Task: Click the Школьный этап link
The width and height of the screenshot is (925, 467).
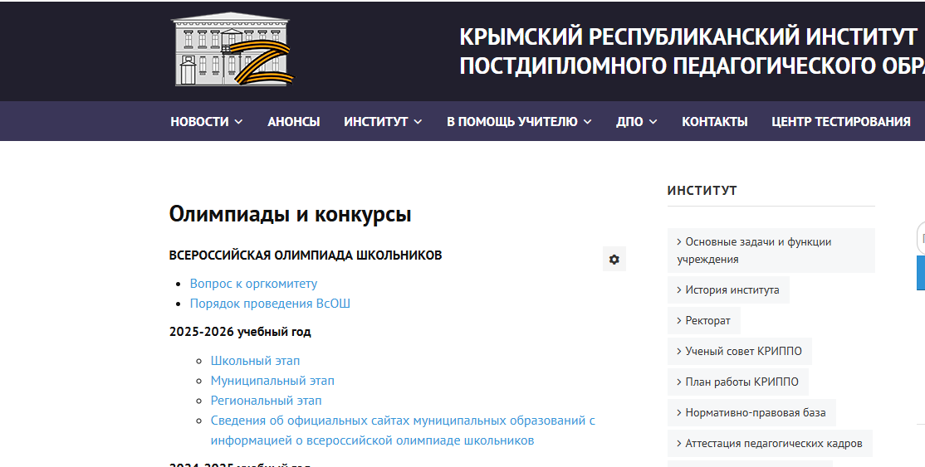Action: click(255, 361)
